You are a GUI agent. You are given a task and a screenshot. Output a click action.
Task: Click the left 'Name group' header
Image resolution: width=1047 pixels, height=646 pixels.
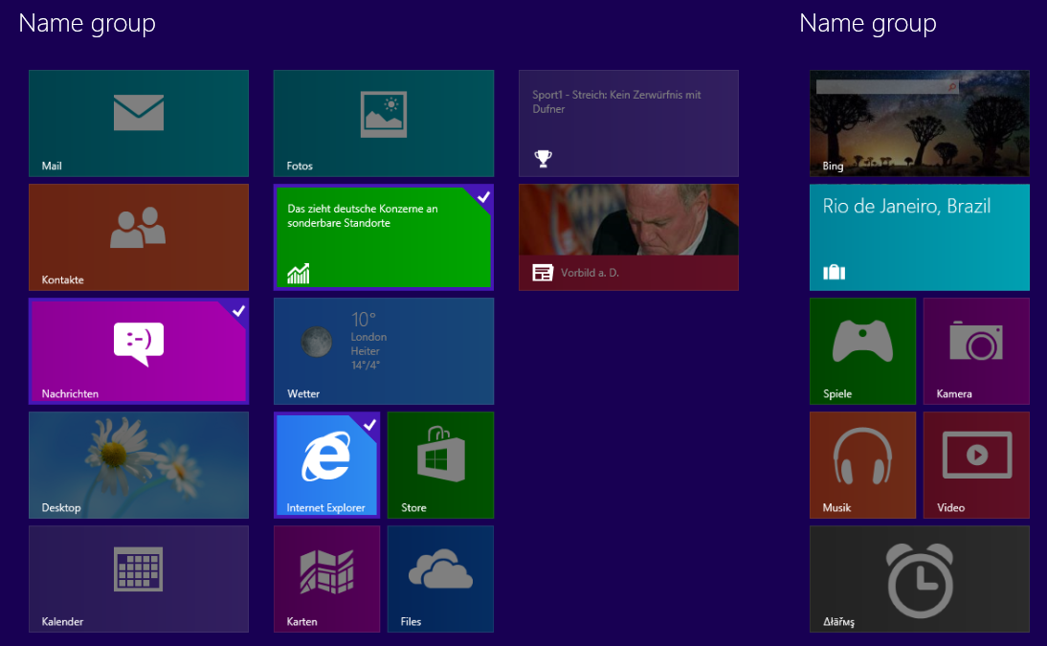pyautogui.click(x=87, y=23)
